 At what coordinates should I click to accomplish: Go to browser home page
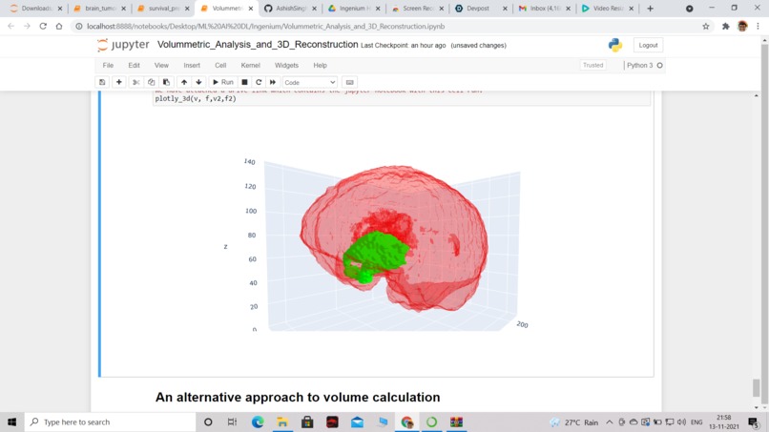(x=59, y=26)
